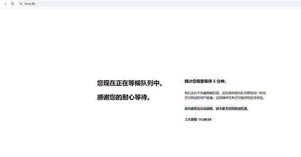Screen dimensions: 301x157
Task: Focus the address bar showing linux.do
Action: [x=159, y=3]
